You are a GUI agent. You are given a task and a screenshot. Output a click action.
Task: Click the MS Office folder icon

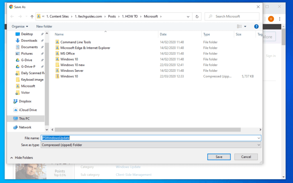point(57,53)
